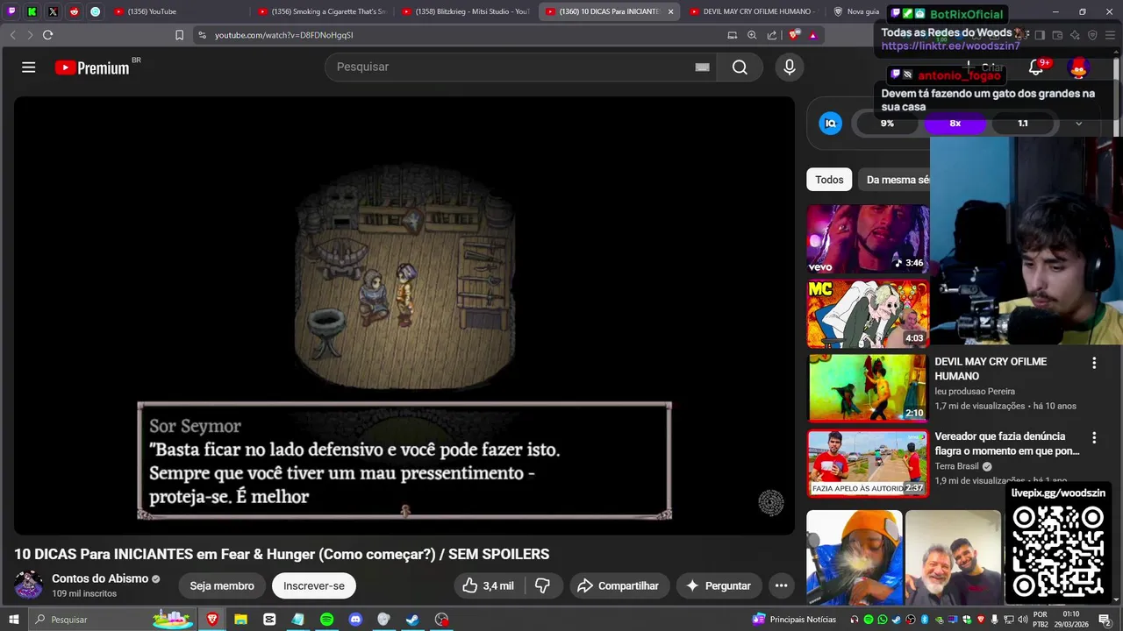The height and width of the screenshot is (631, 1123).
Task: Click the share icon in the address bar
Action: (772, 35)
